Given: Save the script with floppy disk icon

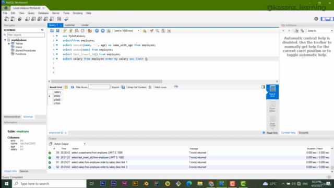Looking at the screenshot, I should (58, 31).
